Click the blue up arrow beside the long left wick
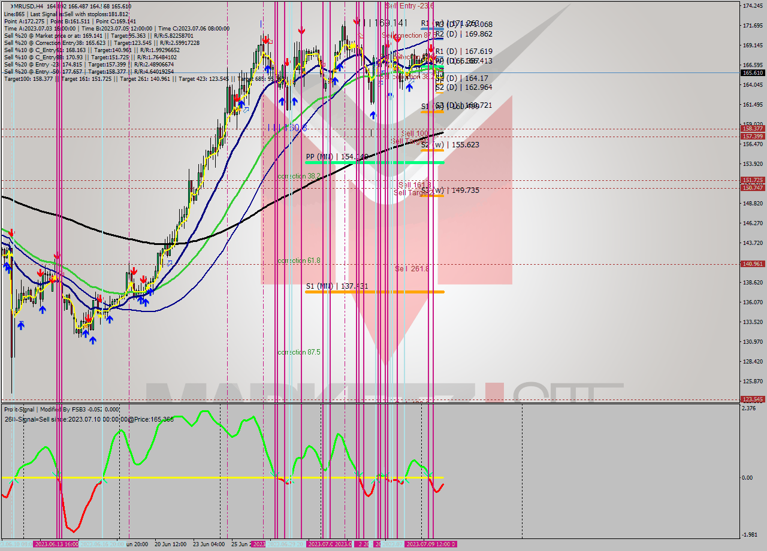This screenshot has width=767, height=551. click(21, 325)
